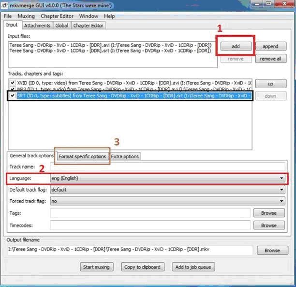Click the Start muxing button
This screenshot has height=287, width=296.
(97, 267)
